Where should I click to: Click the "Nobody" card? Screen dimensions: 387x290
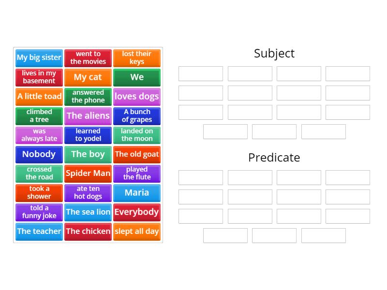[x=39, y=154]
